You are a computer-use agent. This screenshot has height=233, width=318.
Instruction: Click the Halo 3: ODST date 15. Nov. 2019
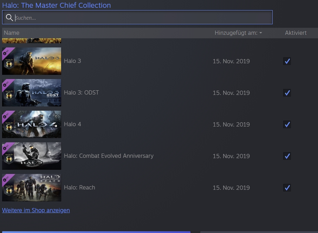pos(231,93)
